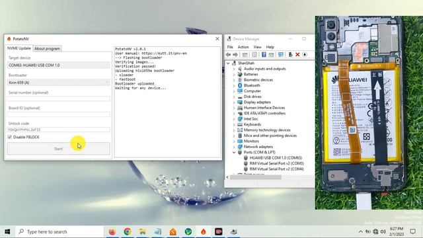Click the volume speaker tray icon
Screen dimensions: 423x238
(383, 231)
